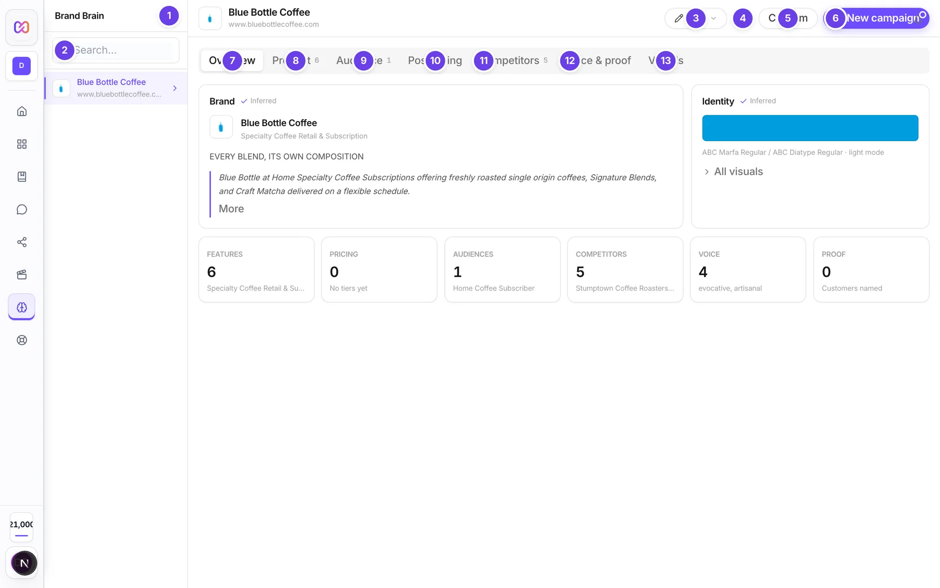This screenshot has width=940, height=588.
Task: Open the COMPETITORS stat card
Action: 625,270
